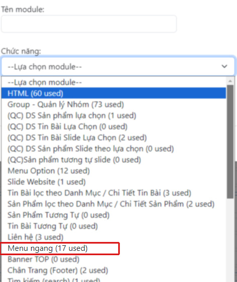The height and width of the screenshot is (282, 237).
Task: Select (QC) DS Sản phẩm Slide theo lựa chọn
Action: click(x=113, y=149)
